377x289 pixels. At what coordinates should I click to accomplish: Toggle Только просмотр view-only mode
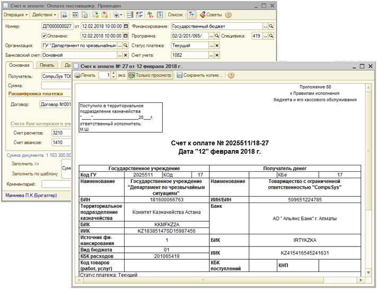coord(150,75)
